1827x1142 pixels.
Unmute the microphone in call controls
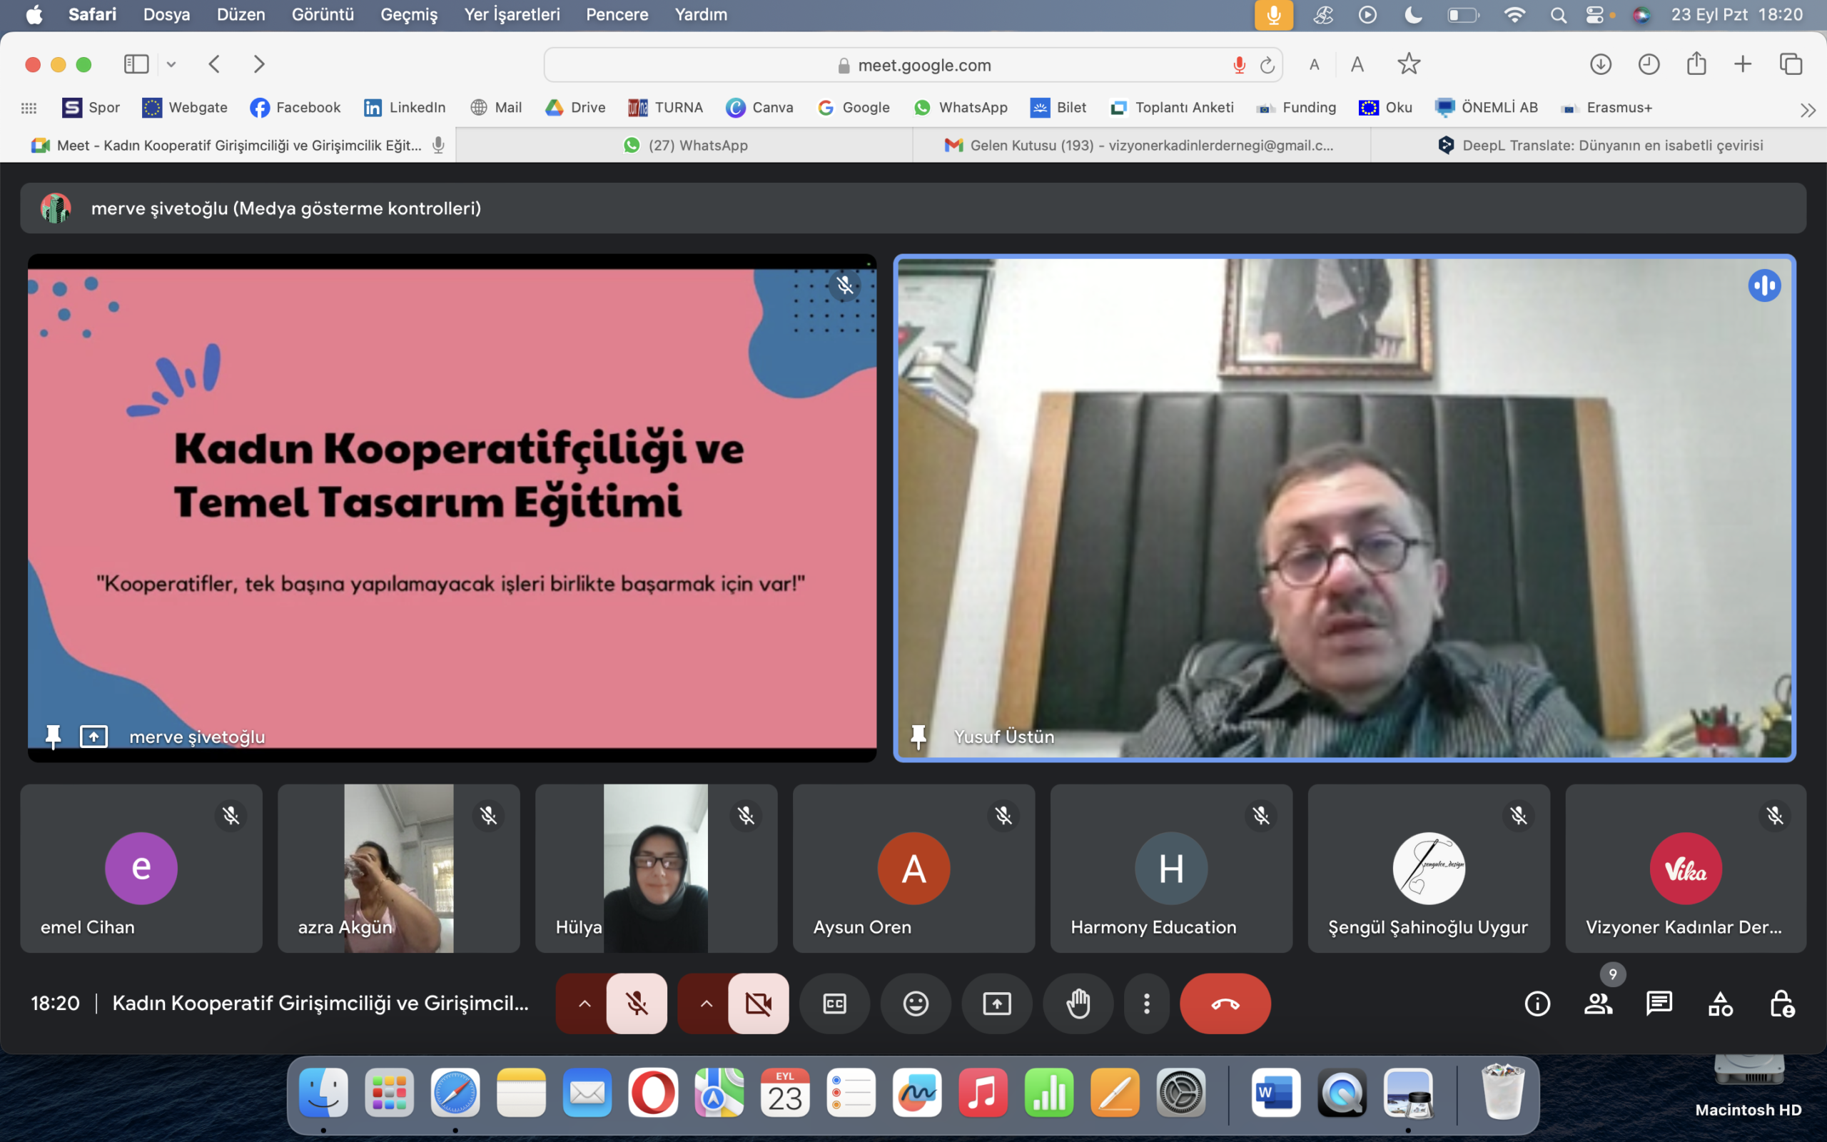637,1004
